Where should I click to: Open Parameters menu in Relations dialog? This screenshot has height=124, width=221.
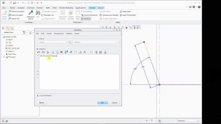[x=59, y=34]
